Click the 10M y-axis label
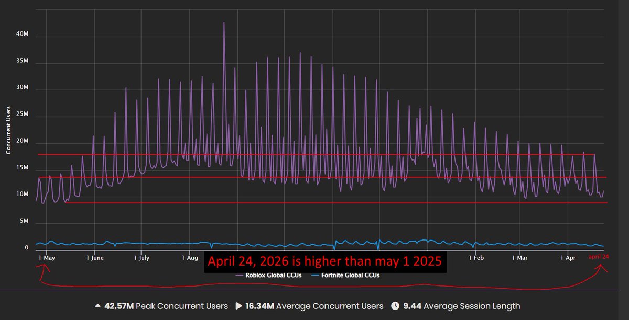The image size is (629, 320). (23, 195)
